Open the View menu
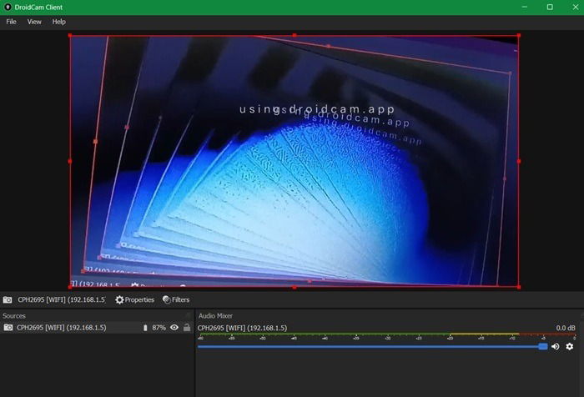This screenshot has width=584, height=397. point(34,22)
